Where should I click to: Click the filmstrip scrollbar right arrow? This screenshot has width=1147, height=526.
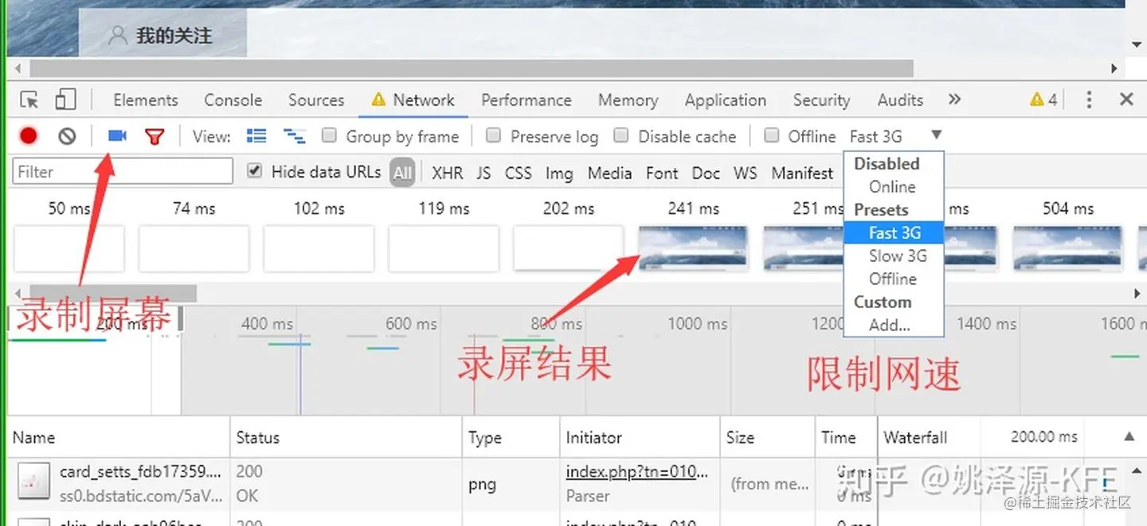(1137, 294)
